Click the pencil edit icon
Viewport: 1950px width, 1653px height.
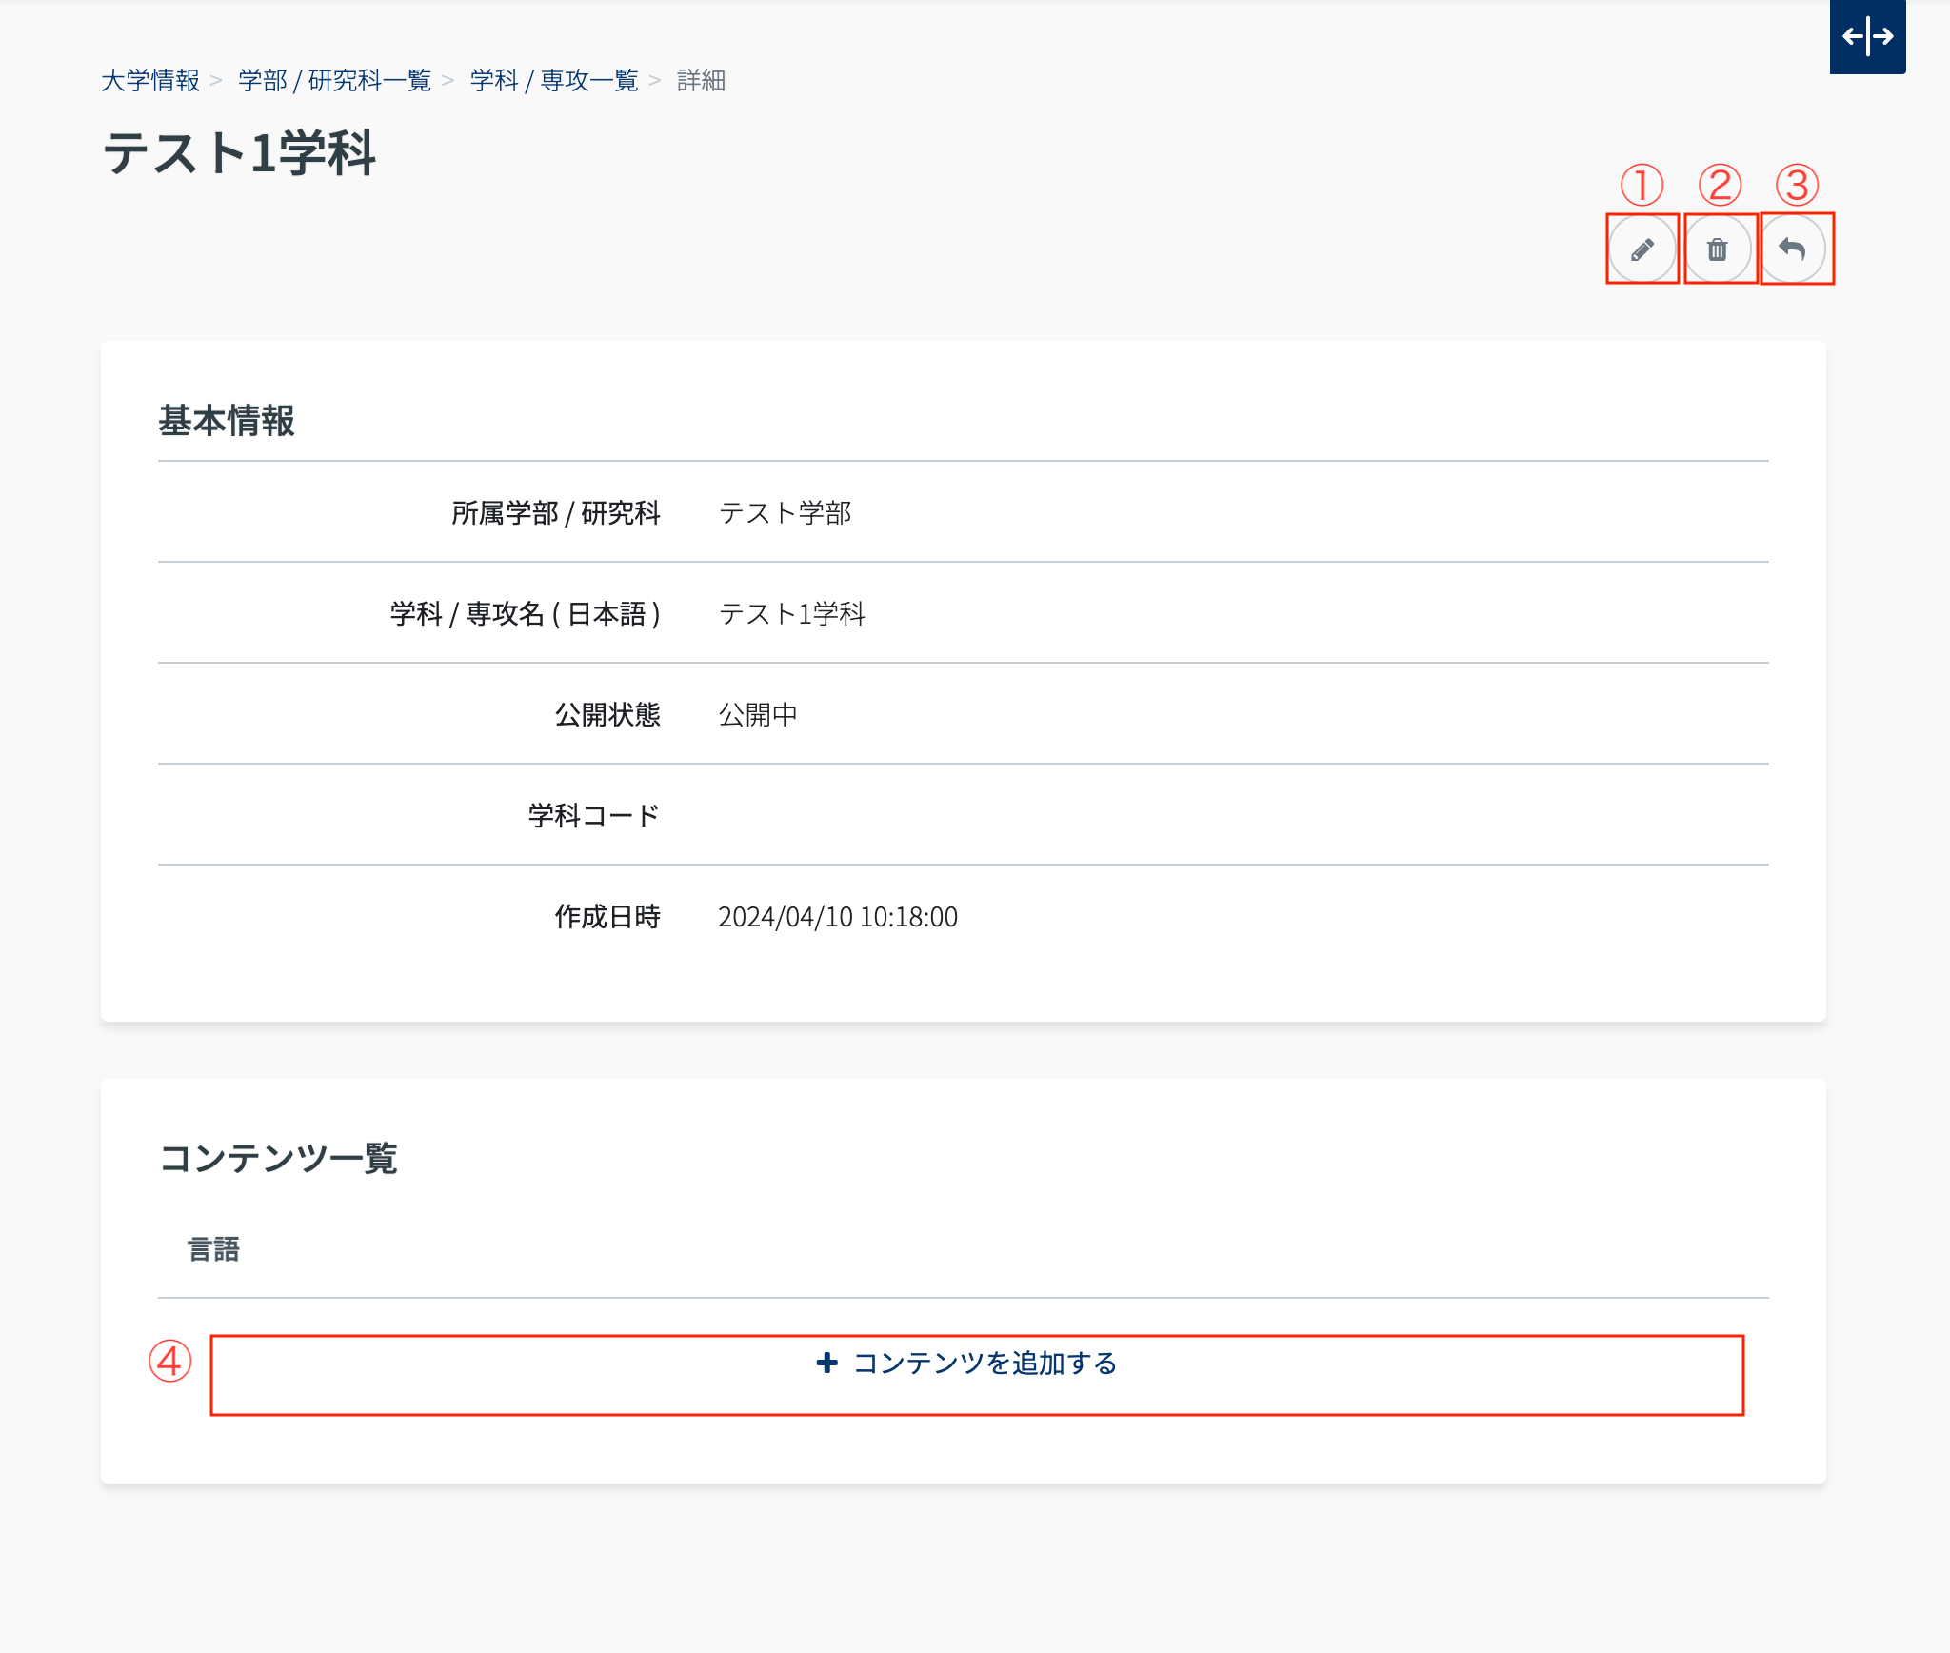[x=1642, y=249]
